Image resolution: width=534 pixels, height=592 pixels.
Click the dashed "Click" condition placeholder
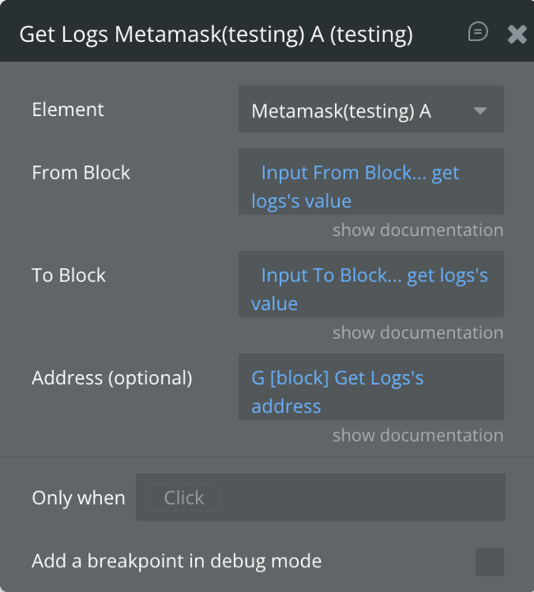coord(183,497)
